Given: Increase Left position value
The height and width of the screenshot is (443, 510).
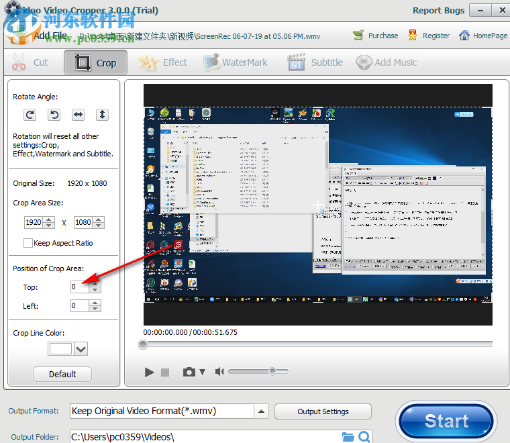Looking at the screenshot, I should [x=95, y=303].
